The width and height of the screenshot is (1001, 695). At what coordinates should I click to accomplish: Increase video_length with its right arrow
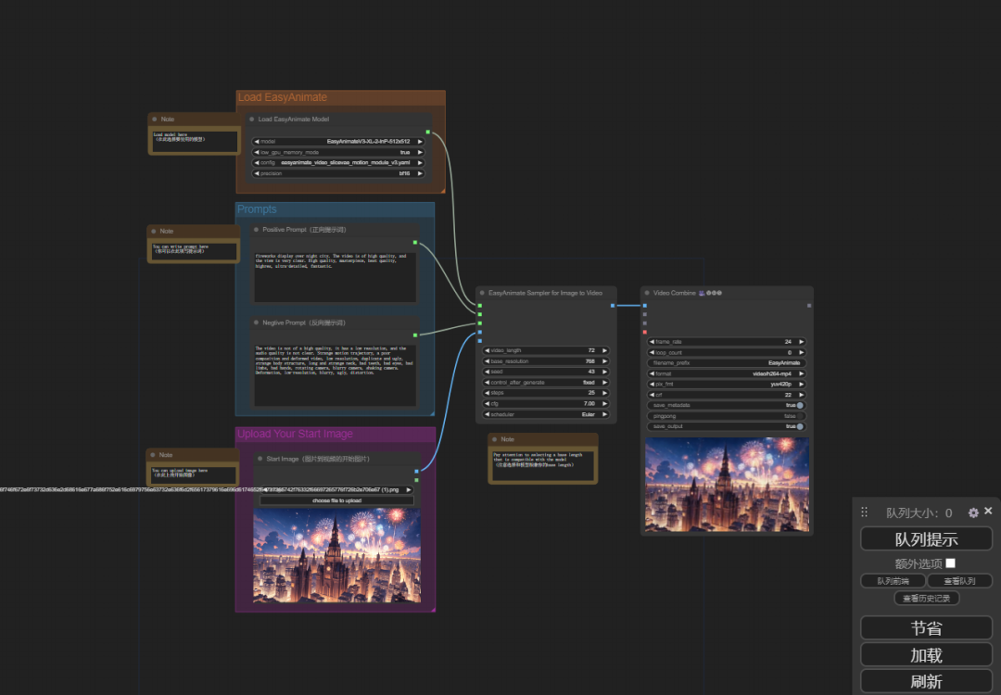[x=604, y=350]
